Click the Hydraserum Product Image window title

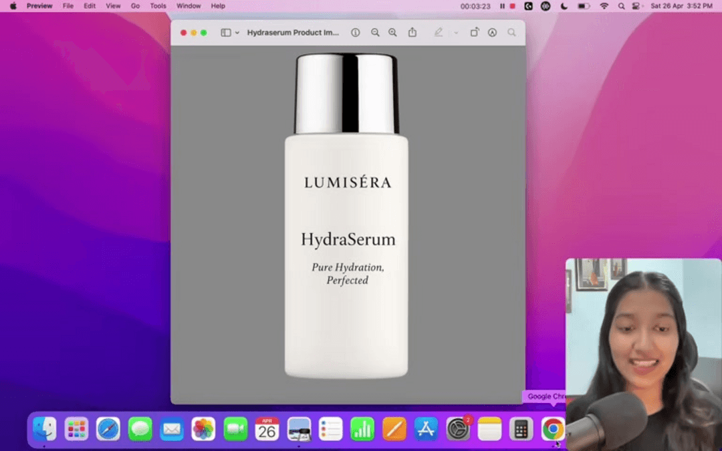(x=293, y=33)
